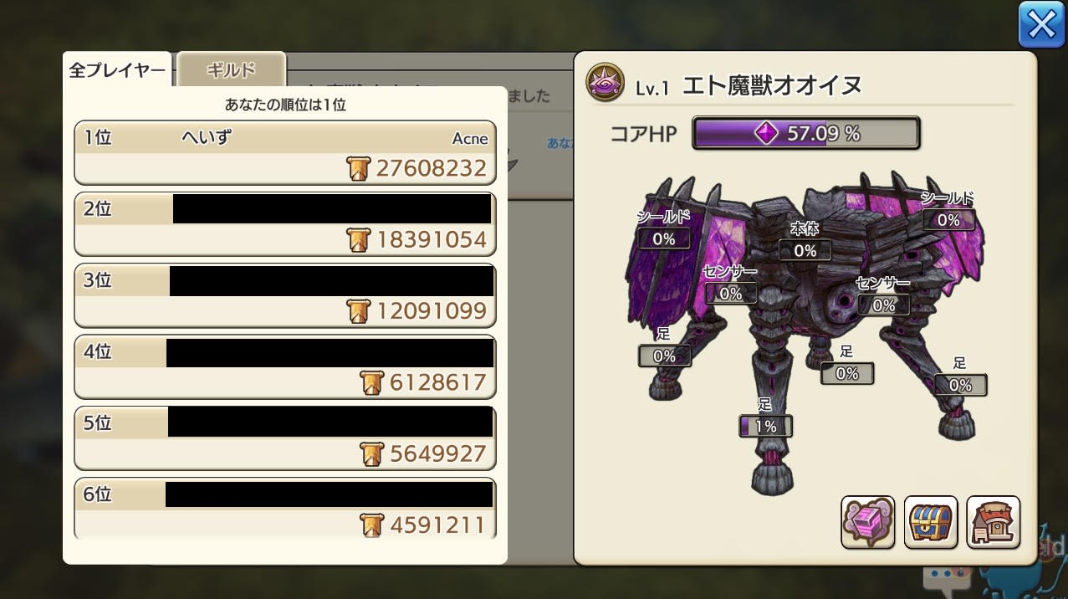Close the ranking window with X button
The width and height of the screenshot is (1068, 599).
[x=1041, y=24]
